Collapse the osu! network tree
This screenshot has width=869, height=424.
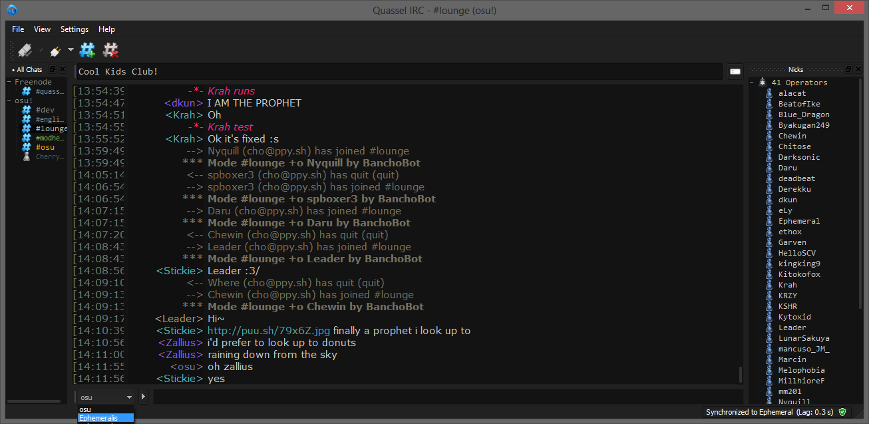[10, 101]
